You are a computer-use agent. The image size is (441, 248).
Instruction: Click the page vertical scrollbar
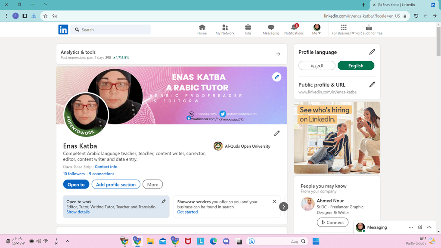tap(438, 41)
